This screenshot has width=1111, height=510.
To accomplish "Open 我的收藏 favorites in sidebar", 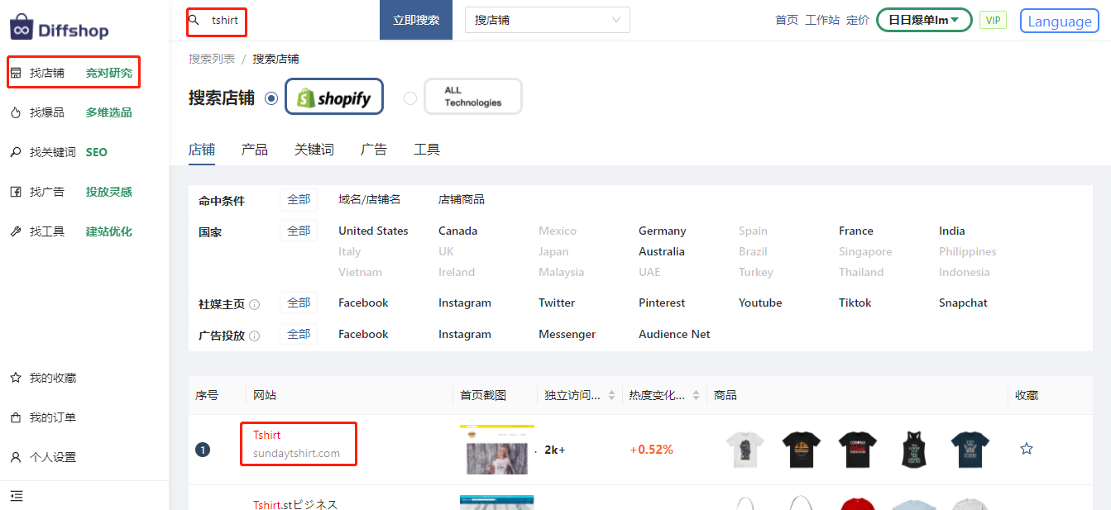I will pyautogui.click(x=53, y=378).
